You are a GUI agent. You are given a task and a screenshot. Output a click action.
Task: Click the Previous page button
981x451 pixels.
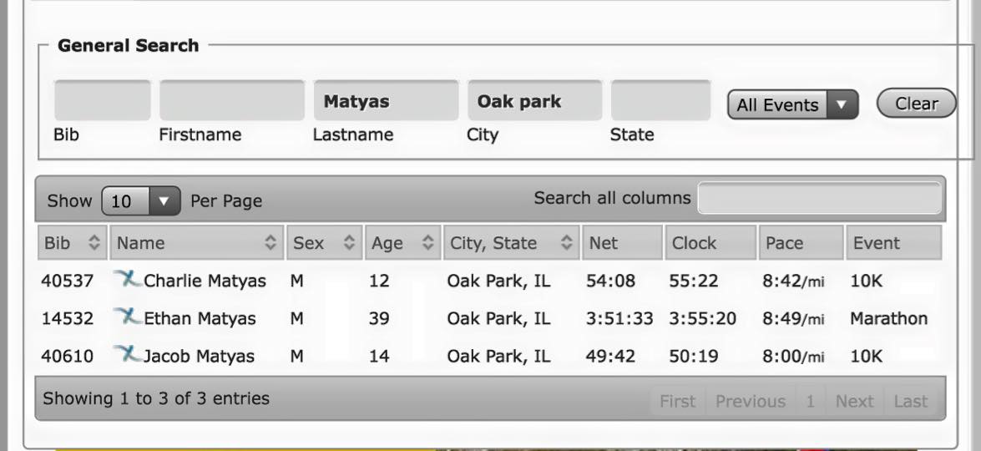click(x=750, y=402)
